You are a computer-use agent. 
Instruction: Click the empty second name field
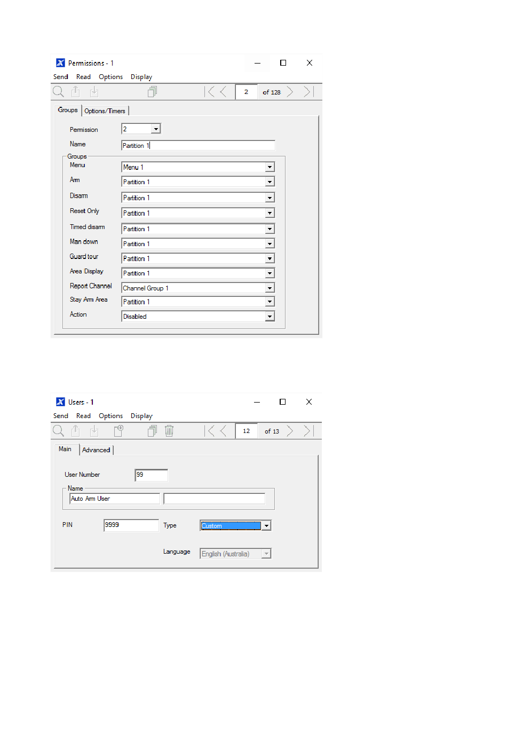click(x=214, y=499)
